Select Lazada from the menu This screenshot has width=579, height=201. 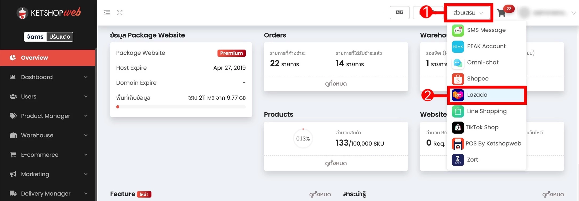tap(486, 95)
